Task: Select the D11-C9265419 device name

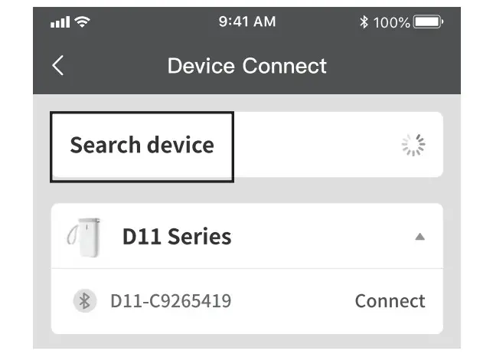Action: (171, 301)
